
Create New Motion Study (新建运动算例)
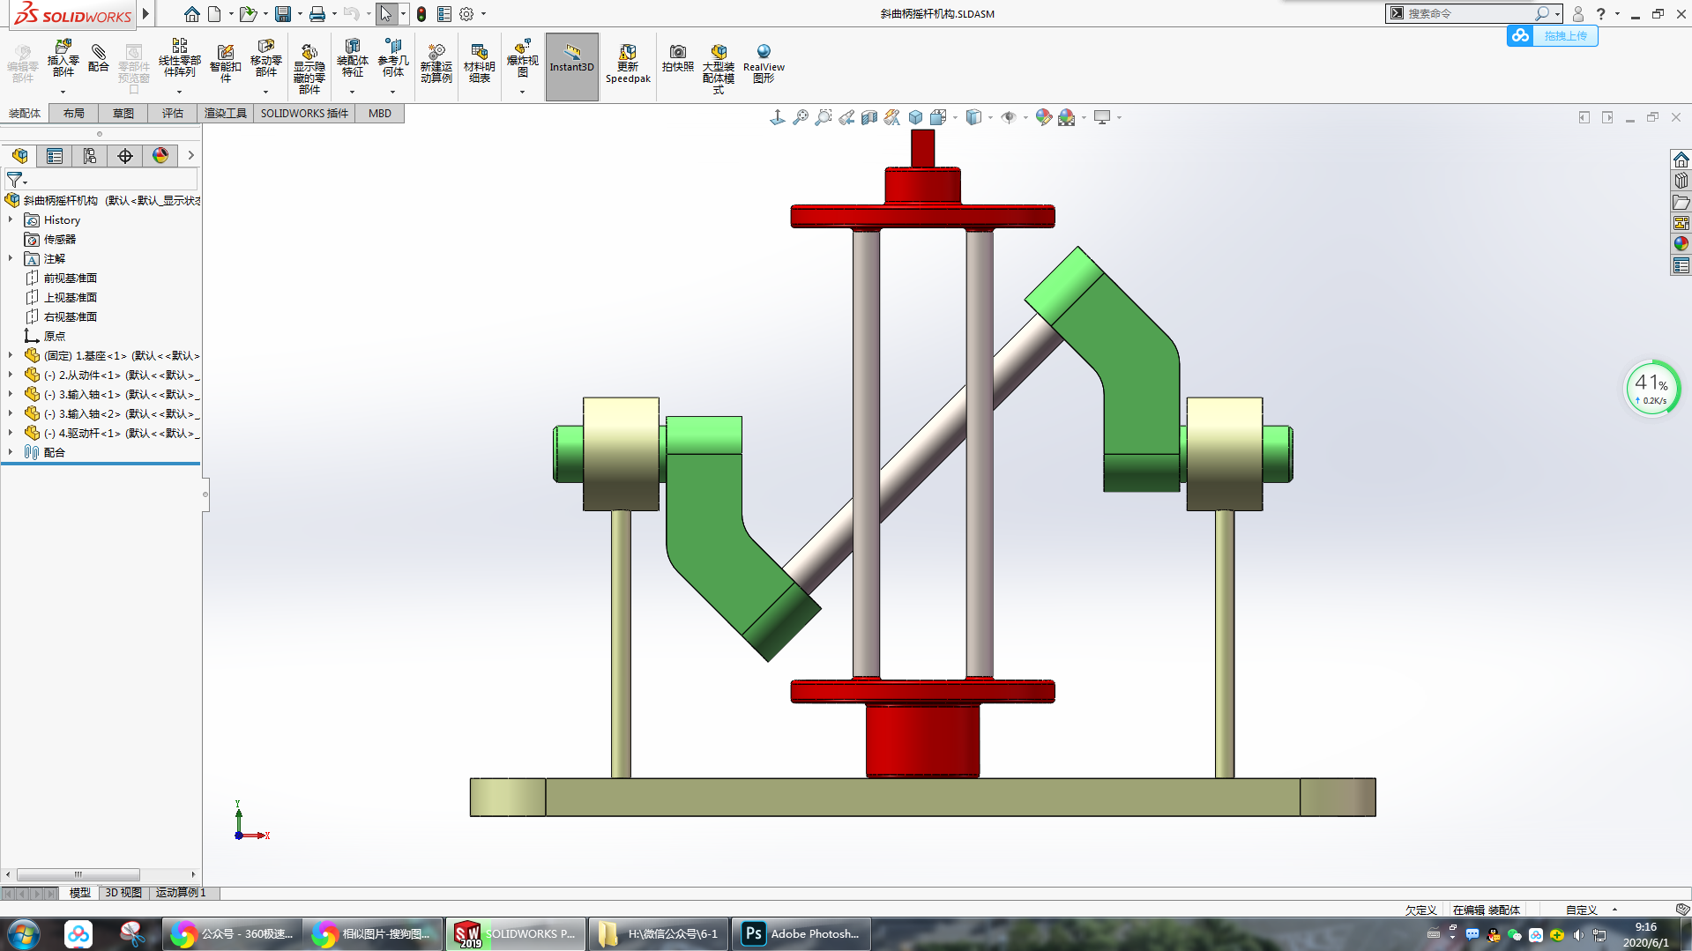click(x=436, y=63)
